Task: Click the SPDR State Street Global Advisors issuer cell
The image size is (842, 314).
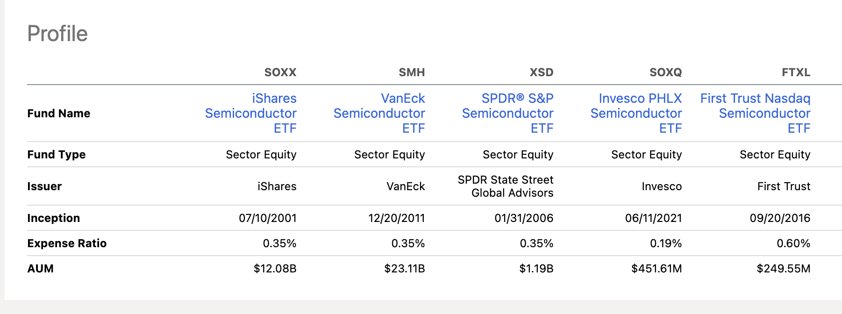Action: point(506,186)
